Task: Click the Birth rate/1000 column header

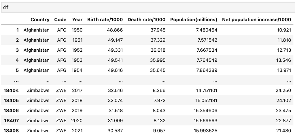Action: click(x=105, y=20)
